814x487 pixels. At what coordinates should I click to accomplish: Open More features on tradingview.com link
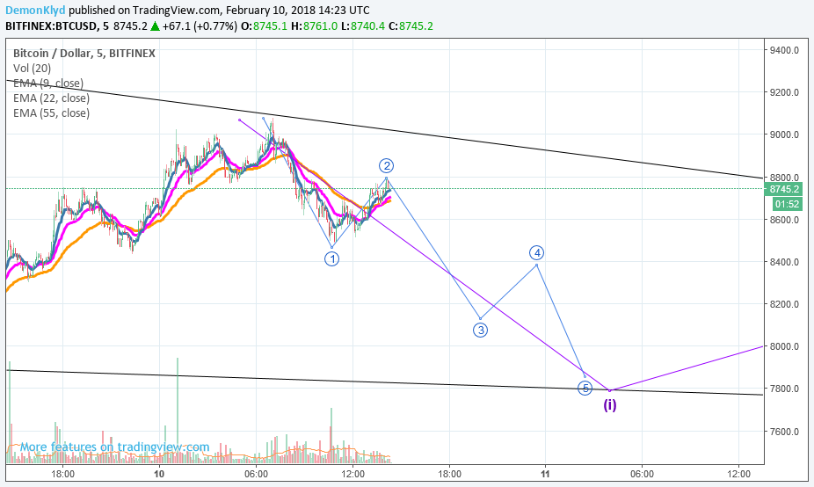[x=115, y=447]
